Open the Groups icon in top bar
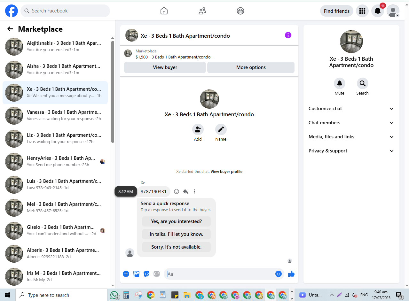409x301 pixels. click(x=240, y=11)
